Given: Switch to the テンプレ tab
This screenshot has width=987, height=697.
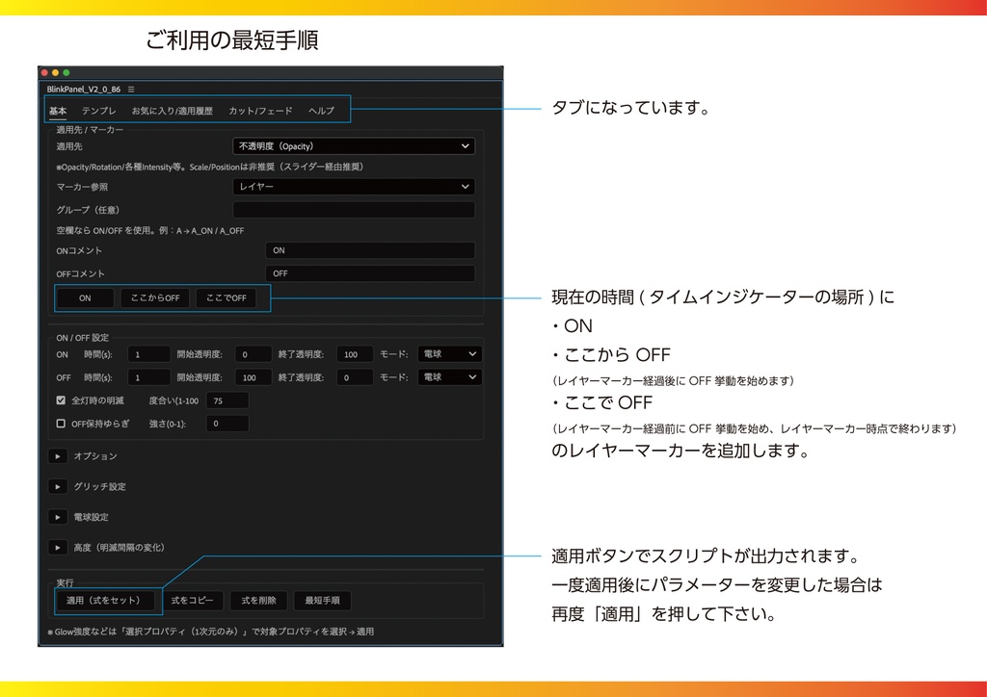Looking at the screenshot, I should [x=98, y=111].
